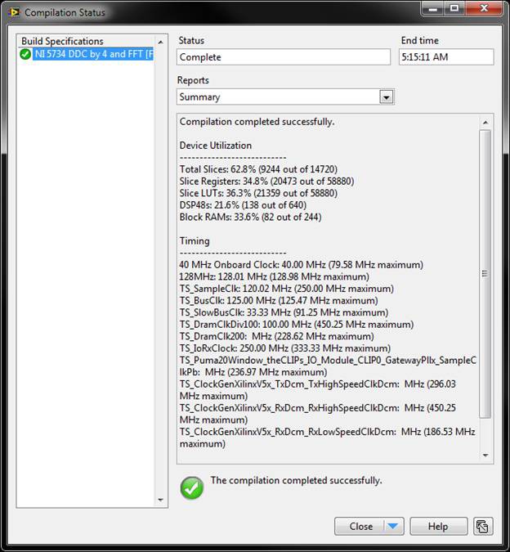Viewport: 510px width, 552px height.
Task: Maximize the Compilation Status window
Action: tap(454, 8)
